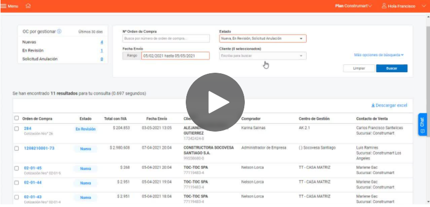Click the Orden de Compra column header

pos(37,119)
